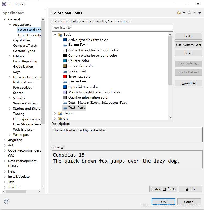This screenshot has width=204, height=210.
Task: Focus the Colors and Fonts filter field
Action: 112,28
